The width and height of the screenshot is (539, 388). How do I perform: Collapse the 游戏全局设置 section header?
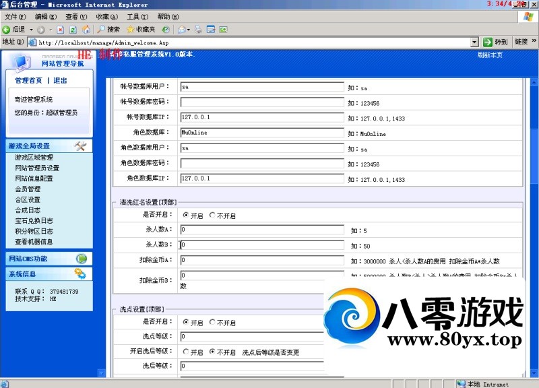[x=49, y=146]
